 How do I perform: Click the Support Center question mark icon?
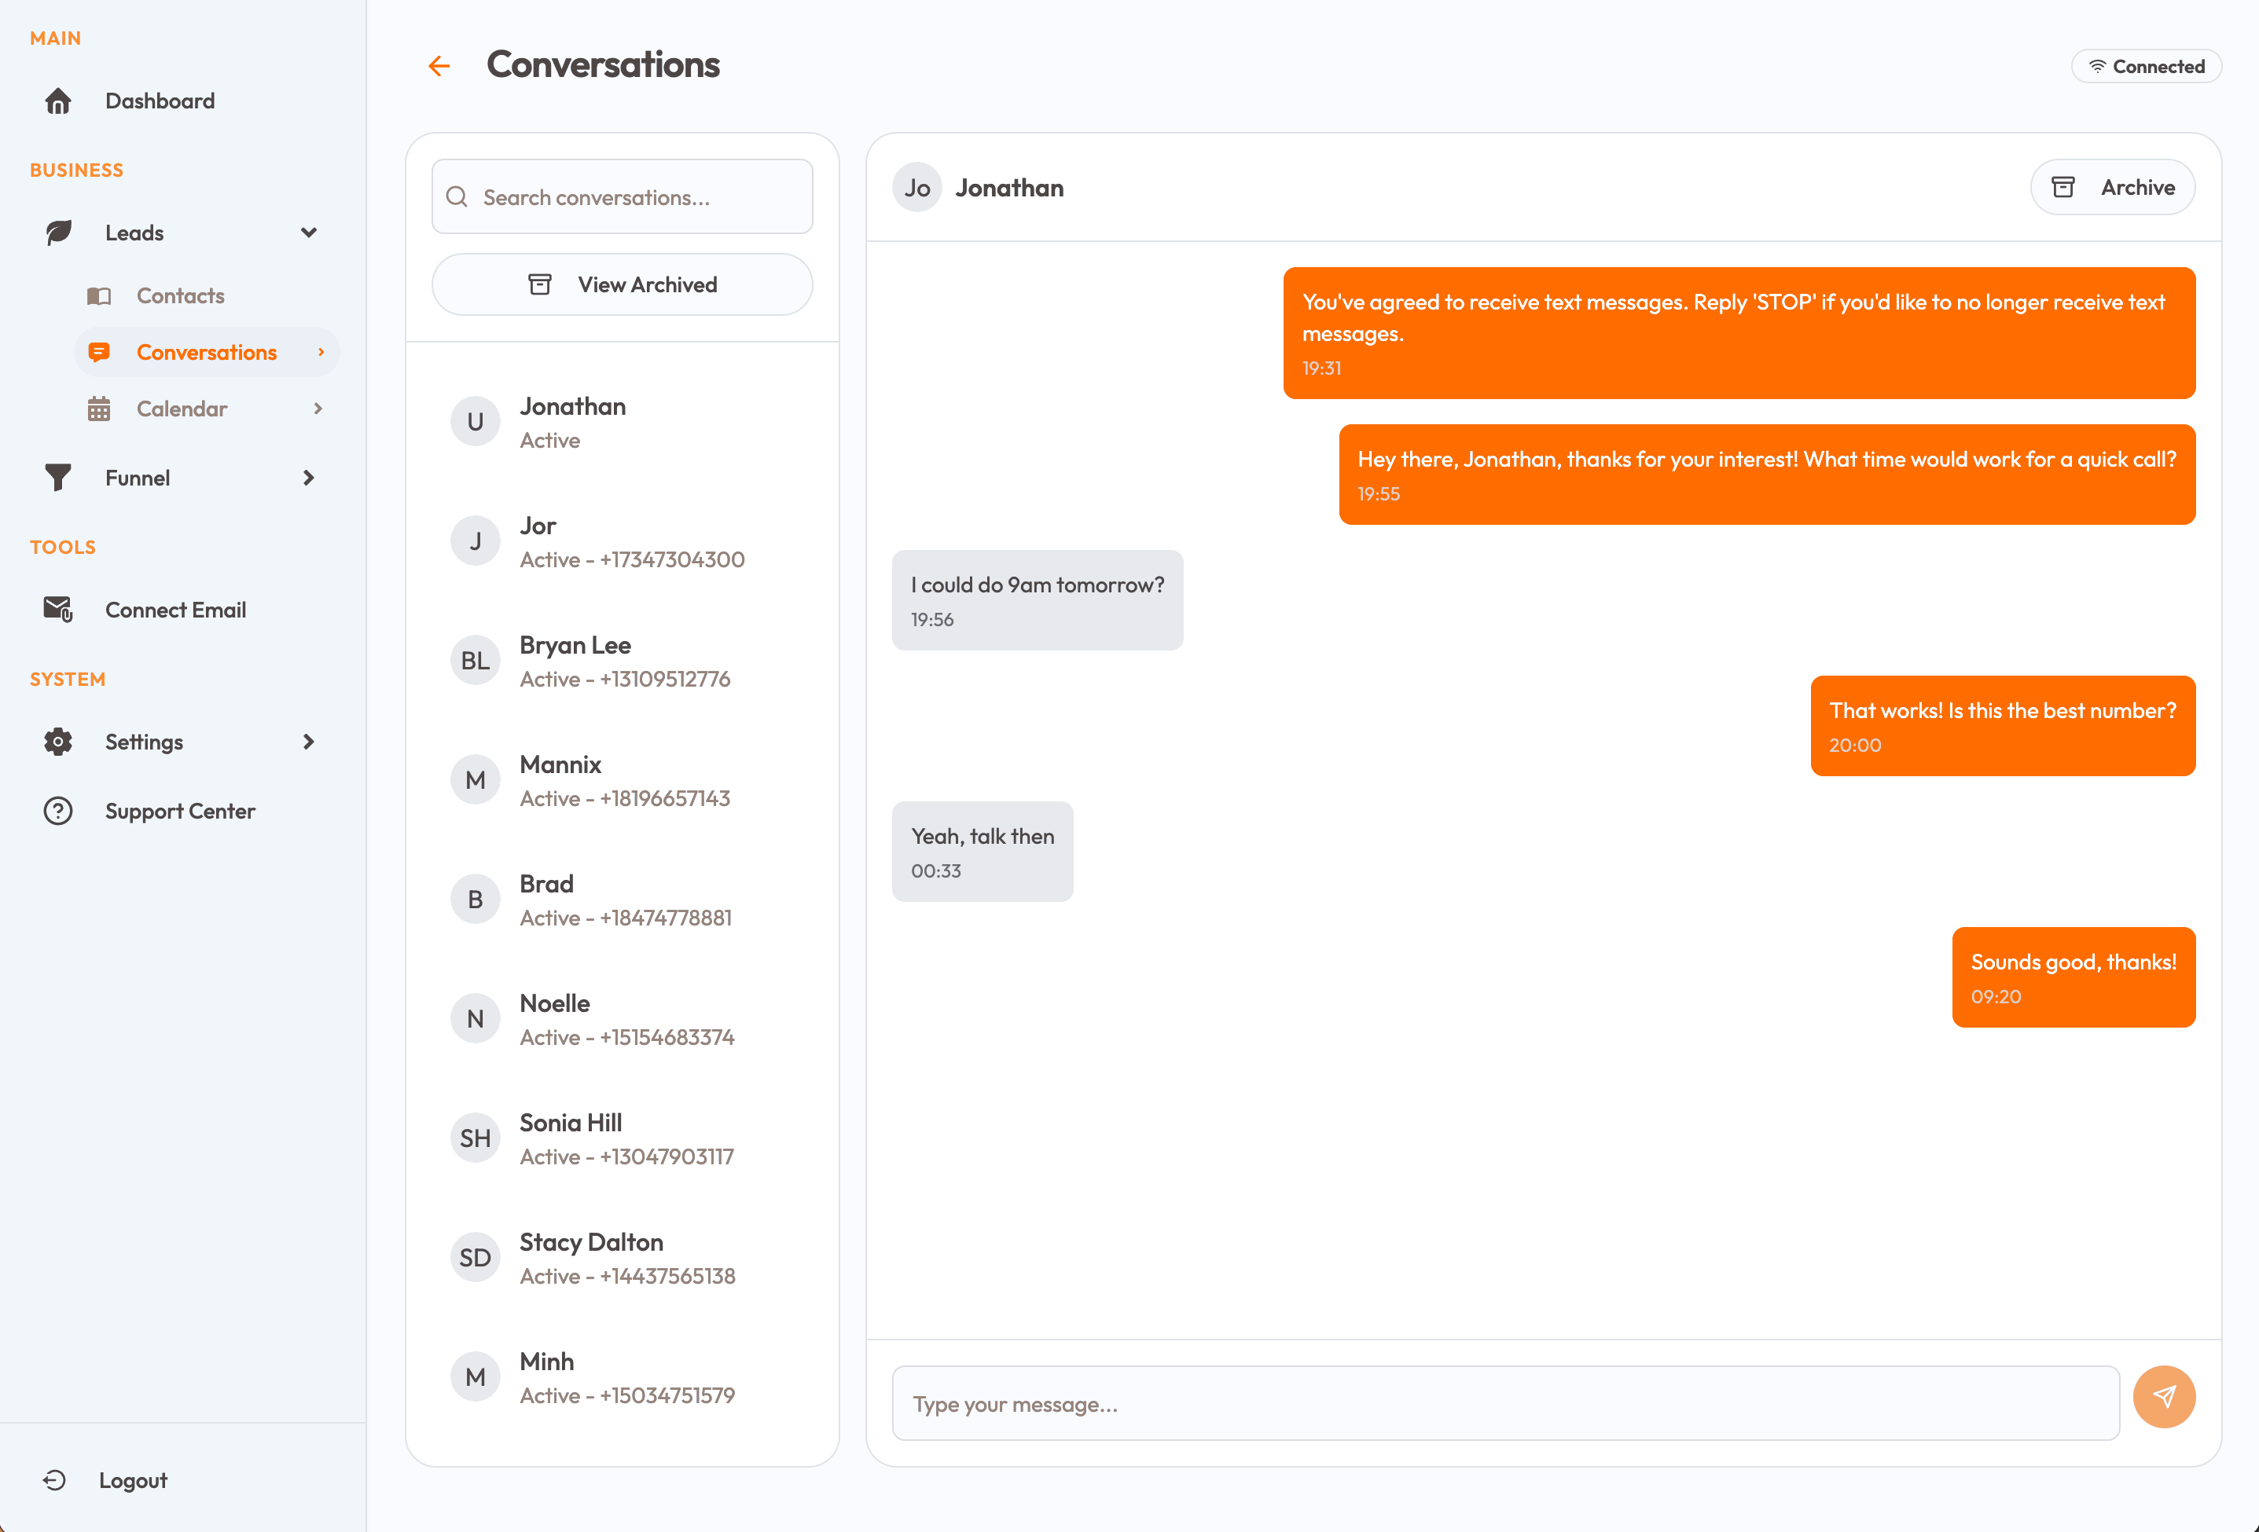click(58, 811)
